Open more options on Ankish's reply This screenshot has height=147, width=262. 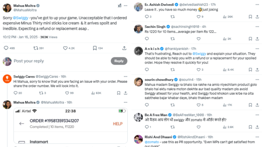tap(257, 49)
